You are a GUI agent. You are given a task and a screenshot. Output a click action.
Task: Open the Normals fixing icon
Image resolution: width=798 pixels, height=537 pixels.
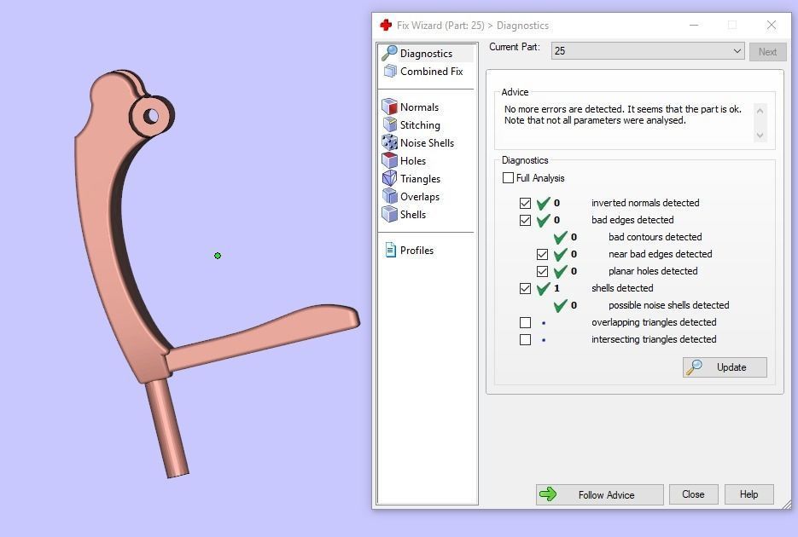tap(389, 107)
